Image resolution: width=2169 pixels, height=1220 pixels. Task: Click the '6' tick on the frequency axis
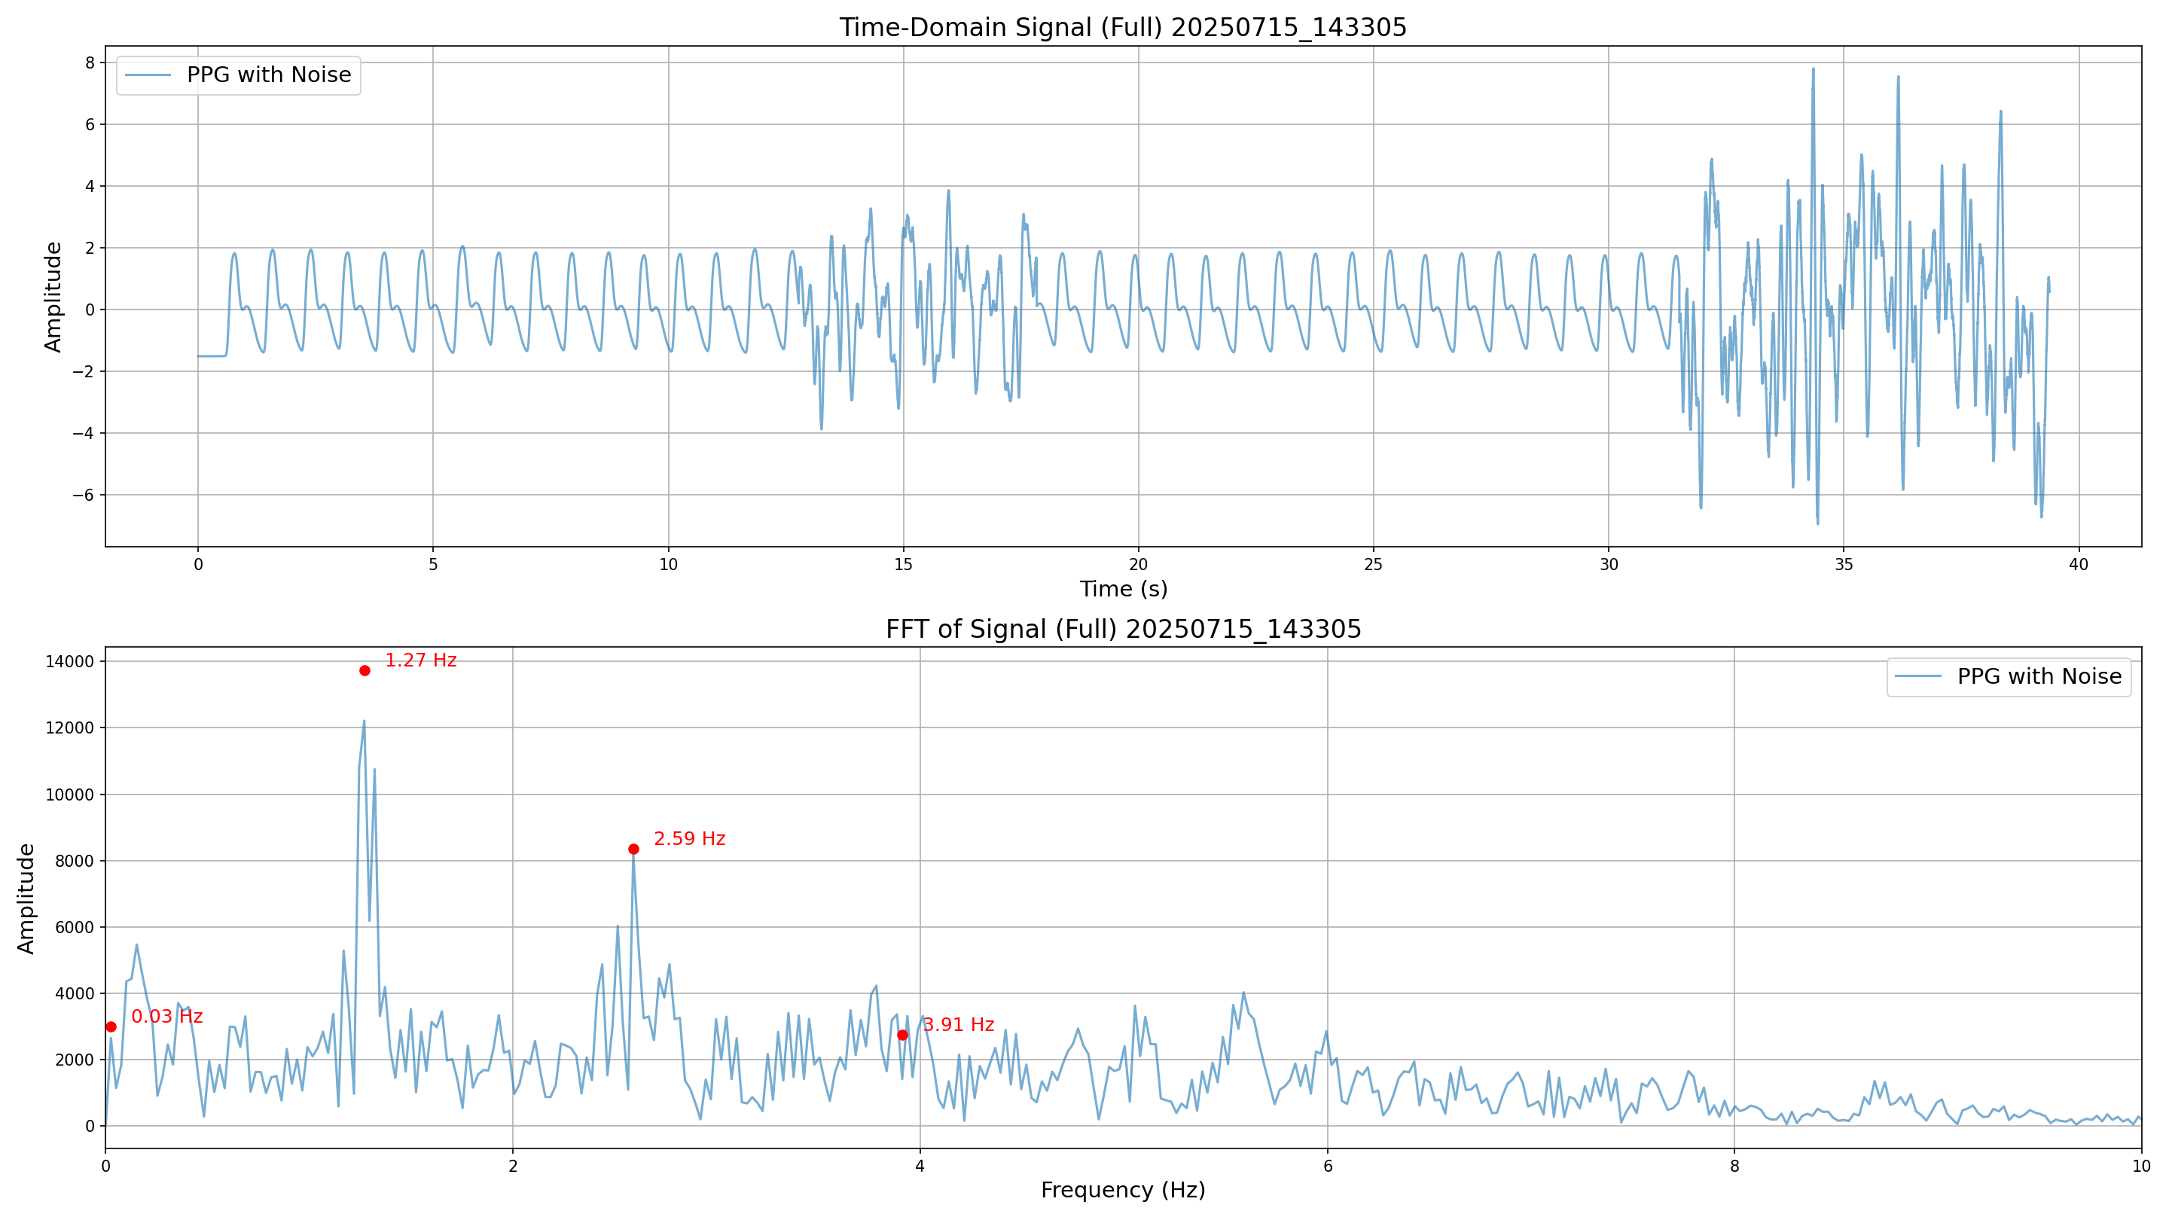1328,1166
